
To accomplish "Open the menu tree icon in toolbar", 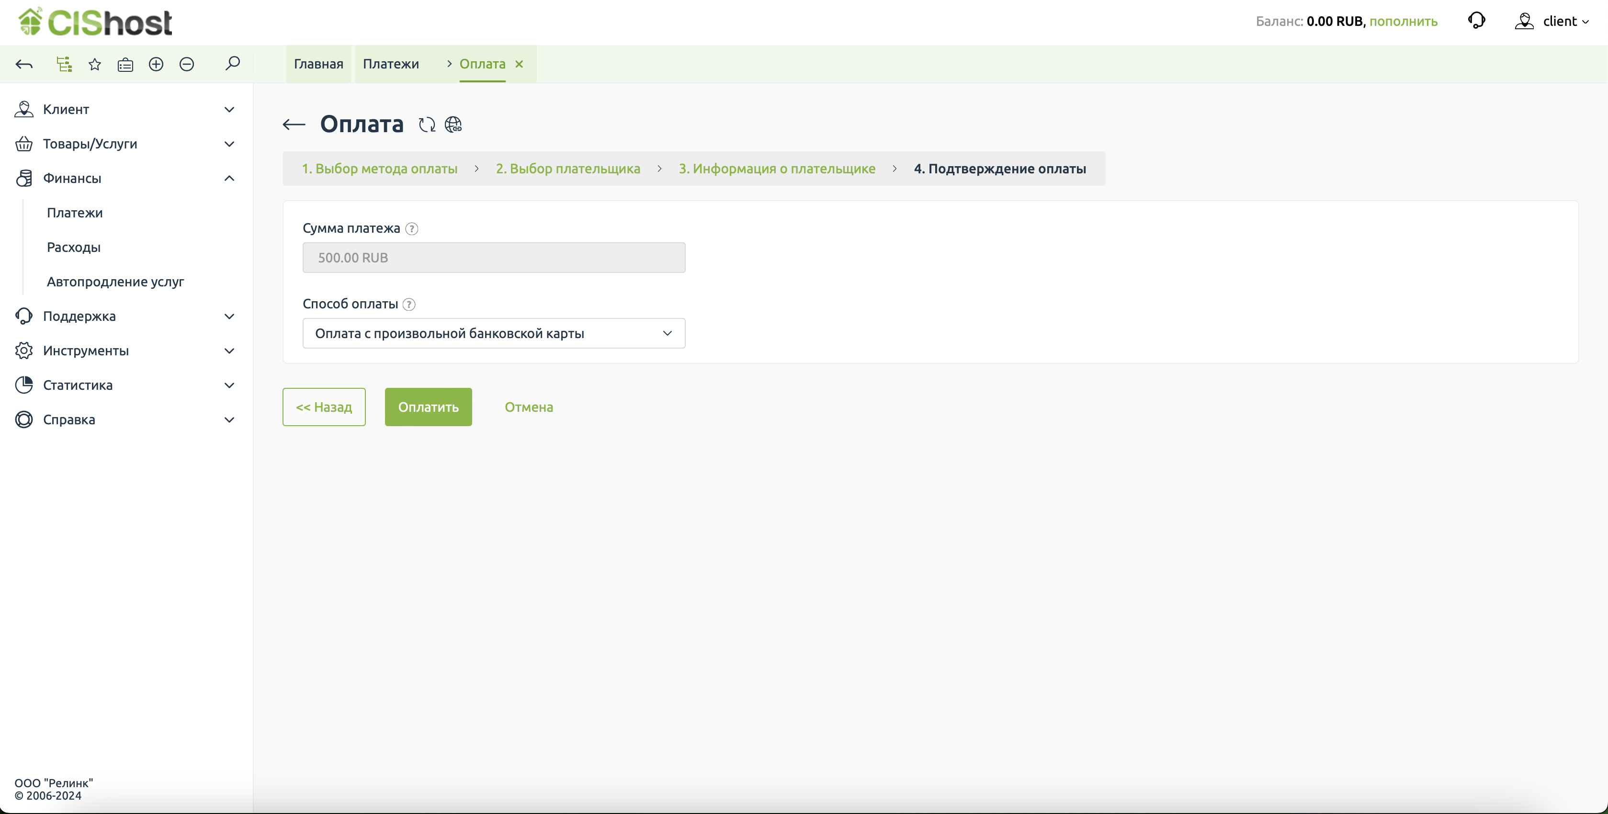I will click(64, 64).
